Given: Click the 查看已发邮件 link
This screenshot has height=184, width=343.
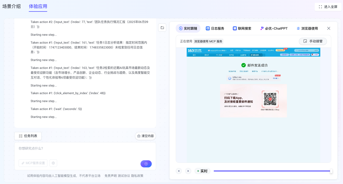Looking at the screenshot, I should 244,71.
